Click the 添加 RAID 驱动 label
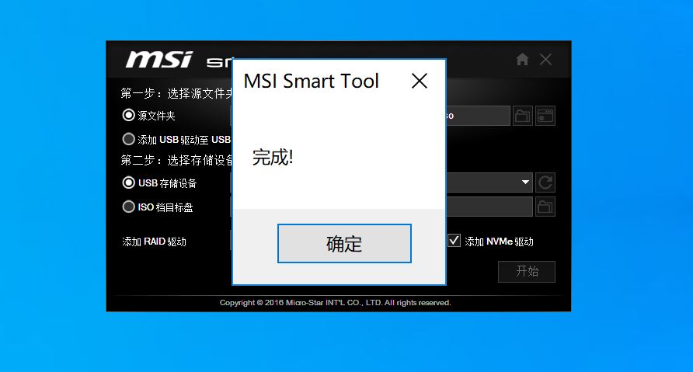The width and height of the screenshot is (693, 372). 155,242
